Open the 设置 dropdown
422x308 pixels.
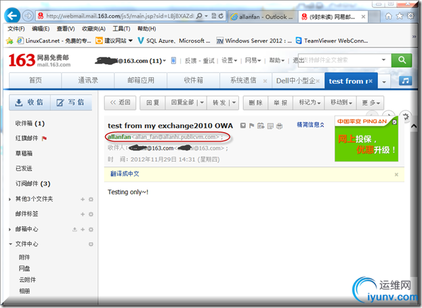click(229, 60)
